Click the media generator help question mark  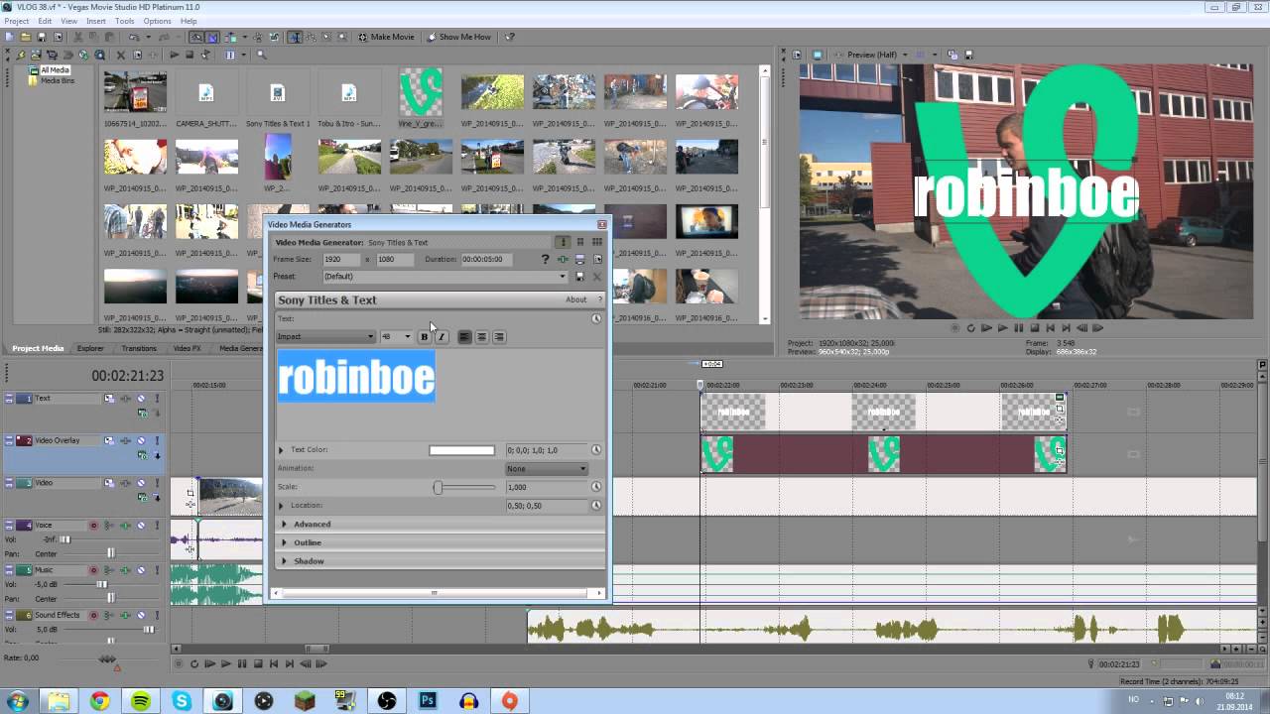coord(545,259)
